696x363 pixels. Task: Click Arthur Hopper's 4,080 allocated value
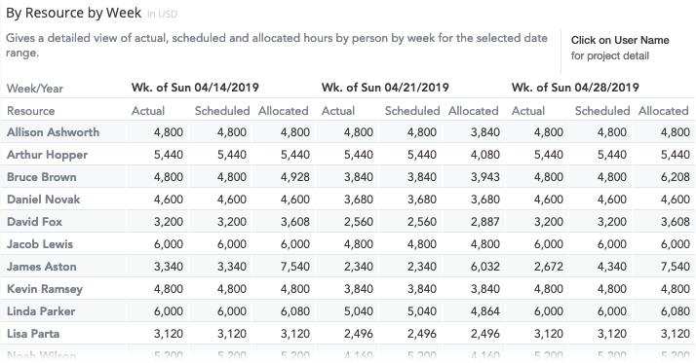coord(485,155)
